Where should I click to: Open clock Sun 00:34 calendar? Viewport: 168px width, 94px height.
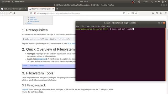84,2
